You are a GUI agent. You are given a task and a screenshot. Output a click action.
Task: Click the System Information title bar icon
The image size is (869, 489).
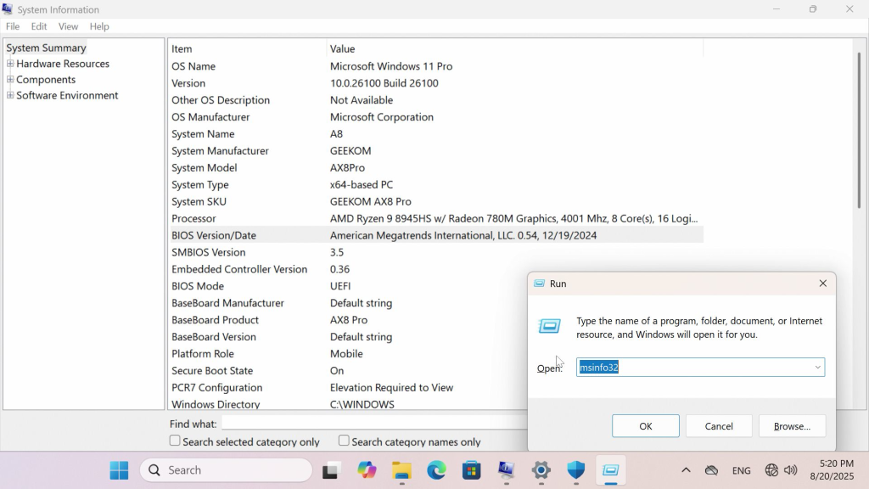7,8
